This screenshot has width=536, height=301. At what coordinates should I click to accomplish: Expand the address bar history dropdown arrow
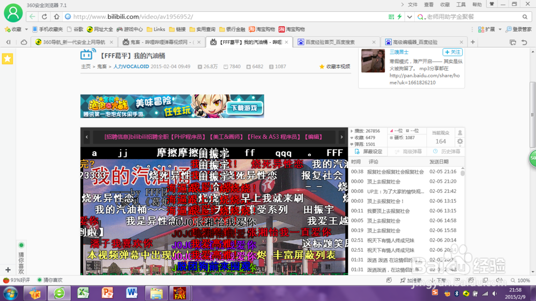coord(409,17)
